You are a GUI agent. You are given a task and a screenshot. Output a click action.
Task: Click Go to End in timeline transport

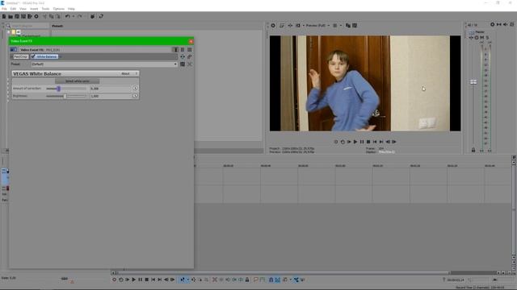click(160, 280)
